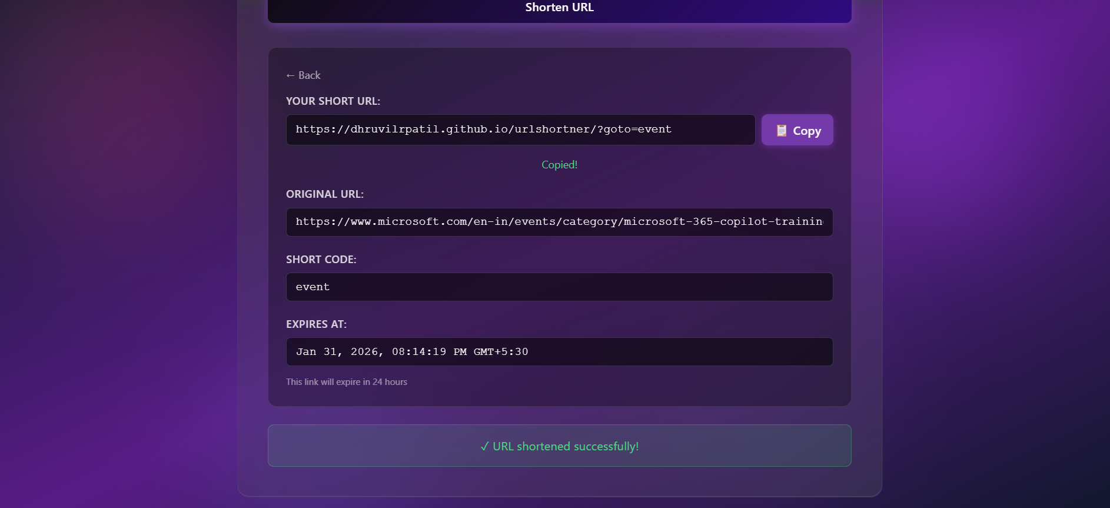Click '?goto=event' at the short URL's end
Viewport: 1110px width, 508px height.
point(634,130)
